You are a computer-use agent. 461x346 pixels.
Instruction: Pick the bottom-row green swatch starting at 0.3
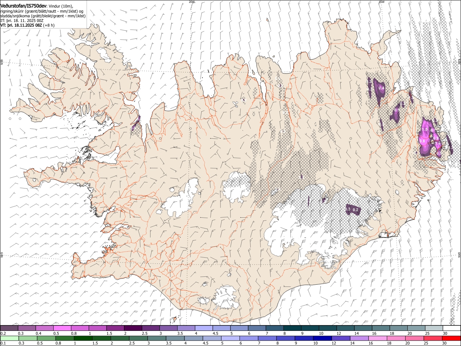[28, 338]
